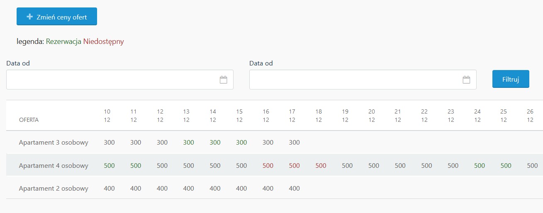Click the 20 12 date column header

[x=371, y=116]
